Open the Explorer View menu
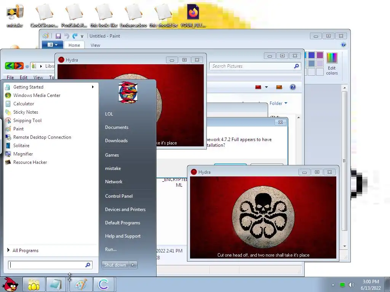 tap(38, 78)
